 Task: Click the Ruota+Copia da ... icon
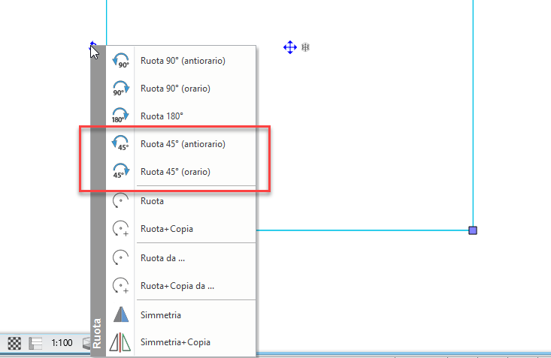pyautogui.click(x=120, y=286)
